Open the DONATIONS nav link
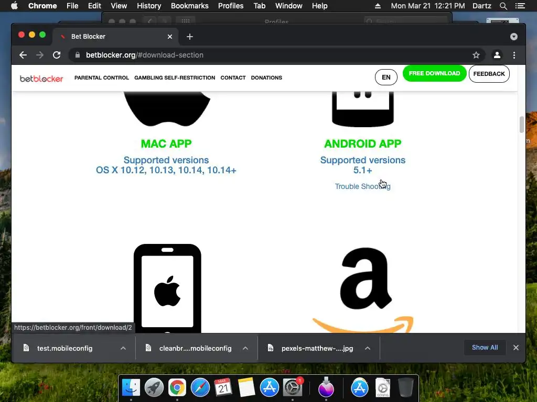The height and width of the screenshot is (402, 537). click(266, 77)
